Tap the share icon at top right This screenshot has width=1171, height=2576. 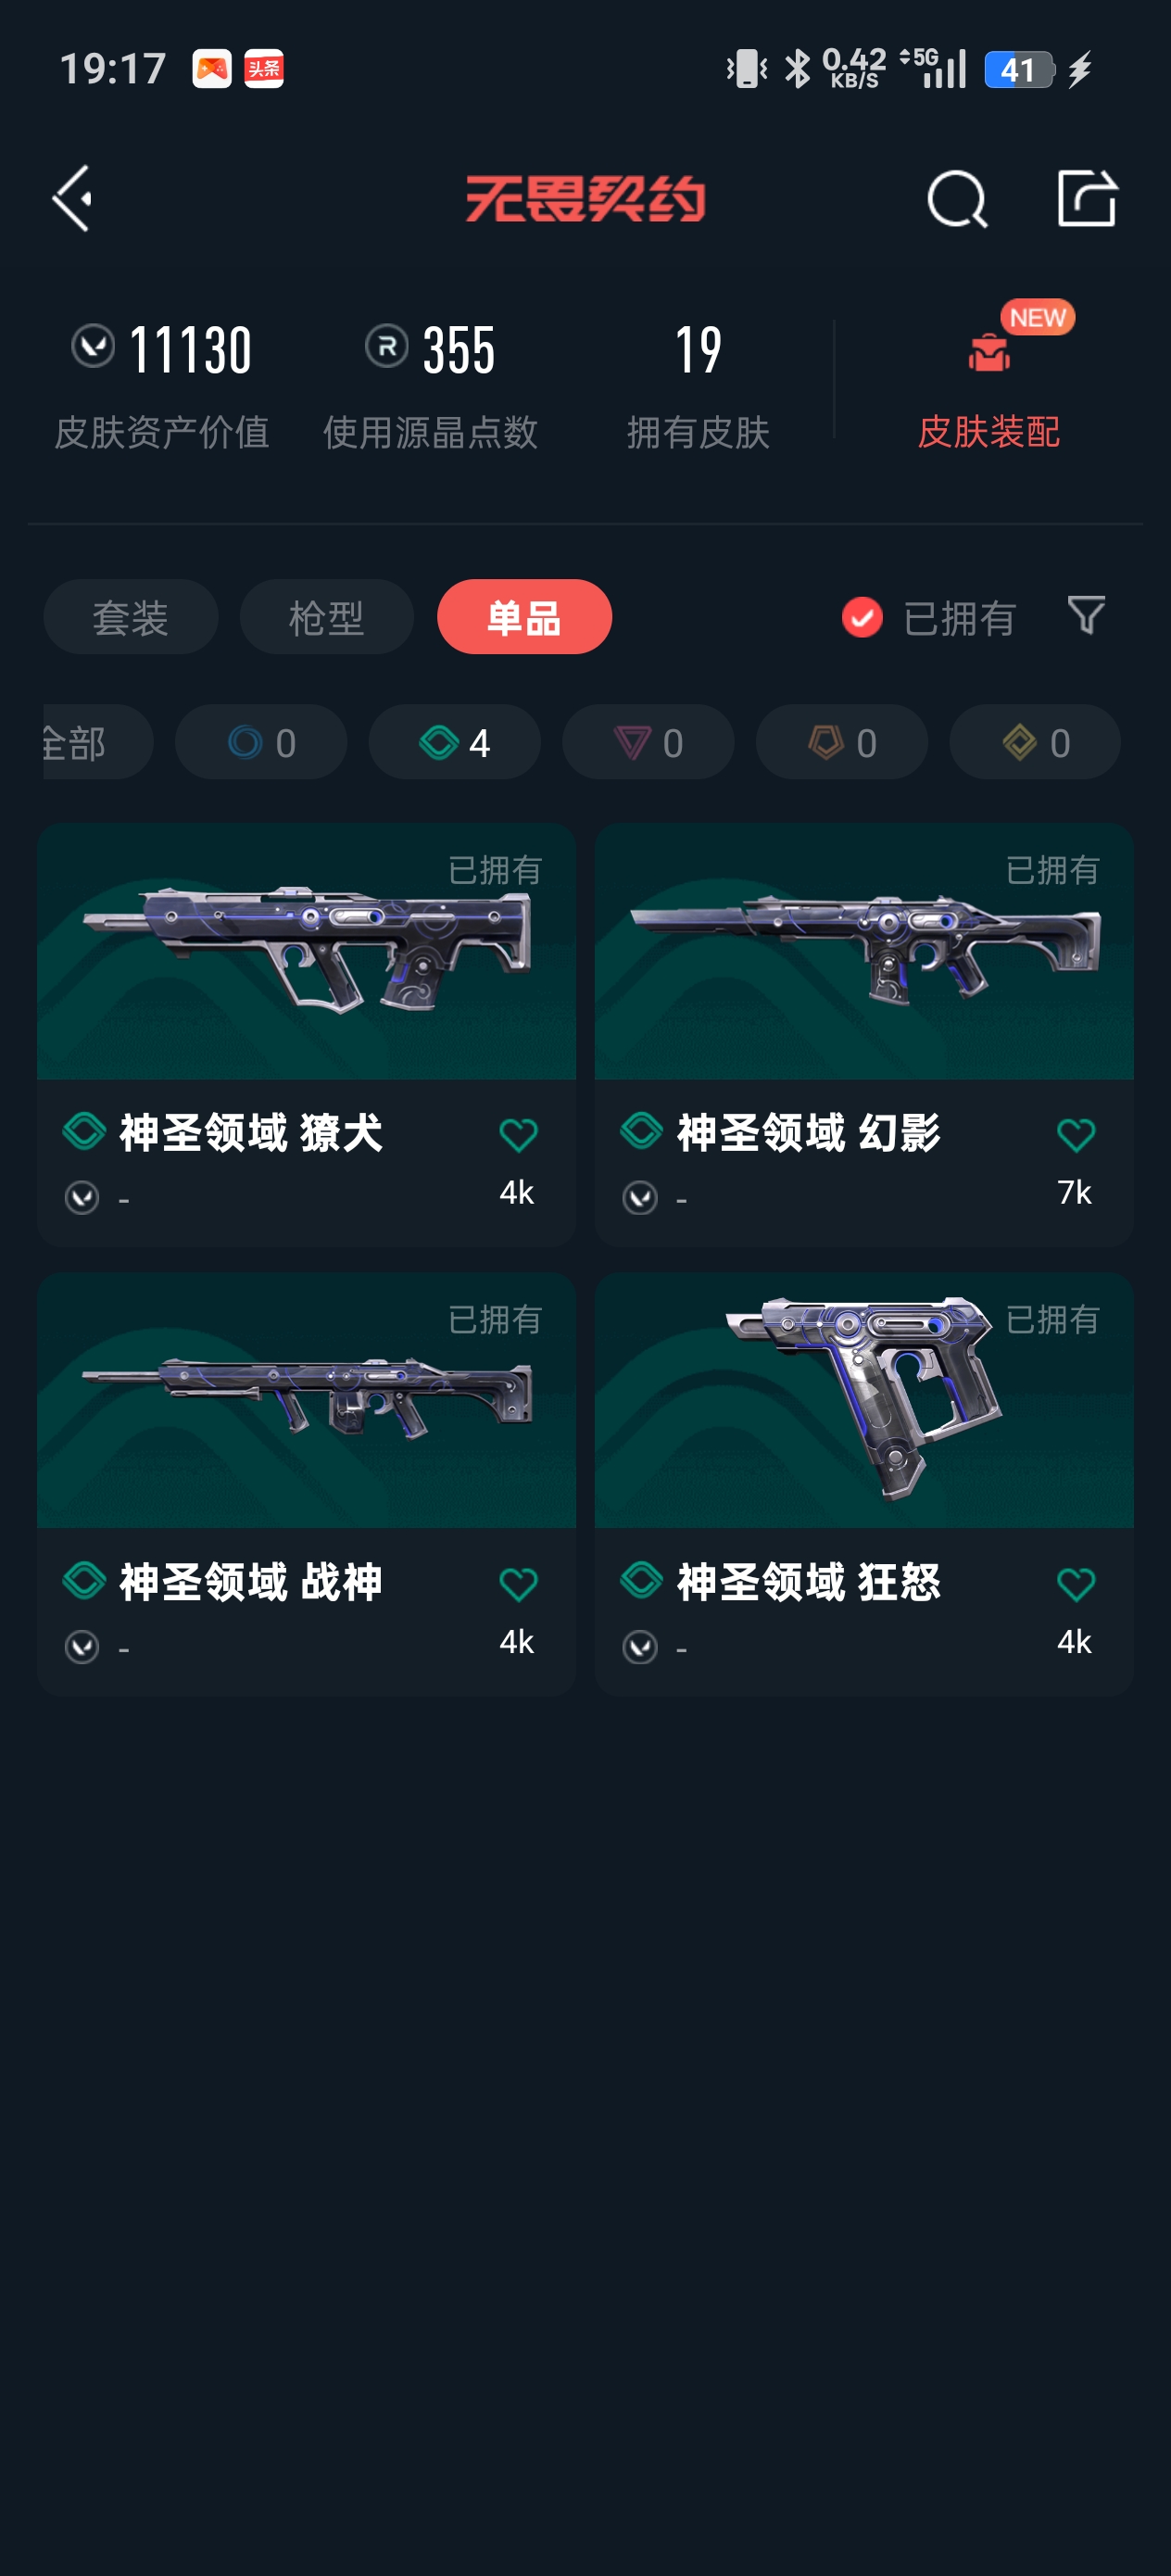pos(1086,198)
